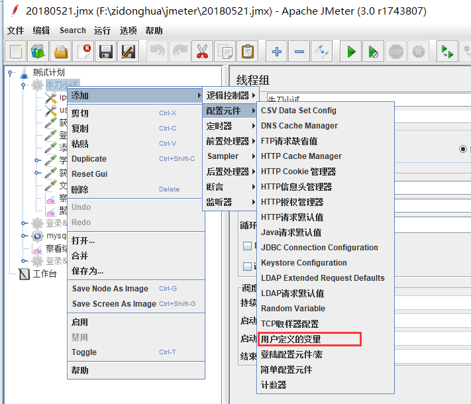Select the 测试计划 flask node
471x404 pixels.
(x=42, y=72)
